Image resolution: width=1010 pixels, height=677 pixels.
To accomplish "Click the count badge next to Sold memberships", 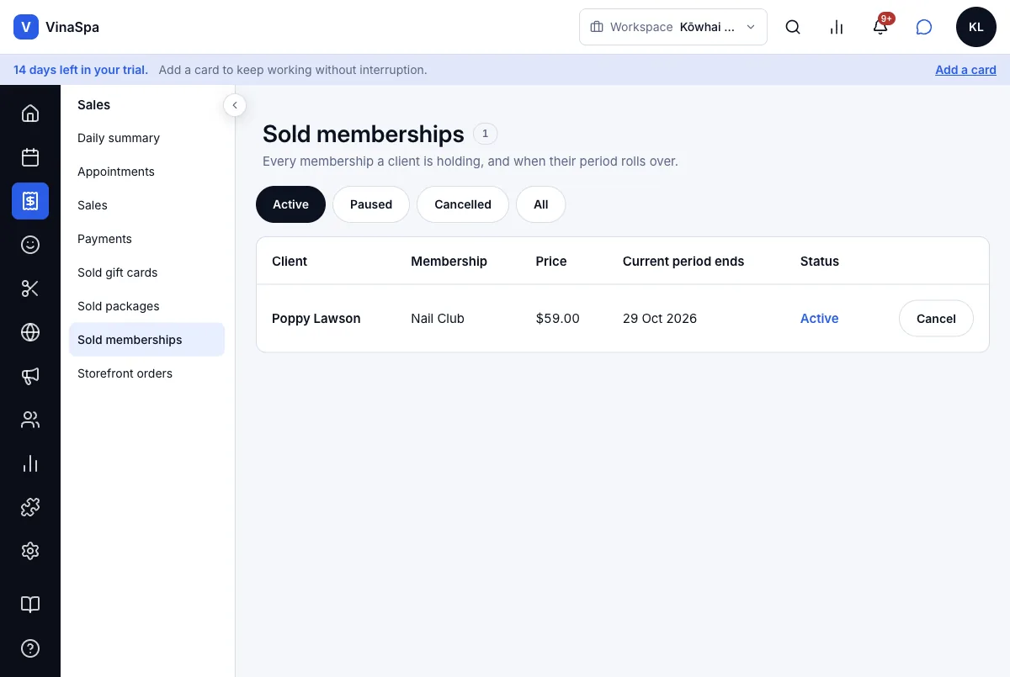I will coord(485,134).
